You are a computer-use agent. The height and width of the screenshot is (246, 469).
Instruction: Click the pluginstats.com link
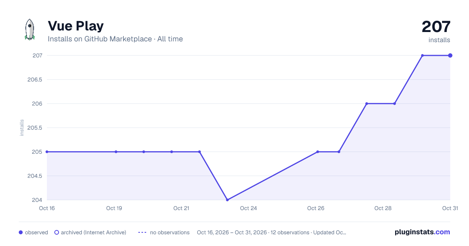click(422, 232)
